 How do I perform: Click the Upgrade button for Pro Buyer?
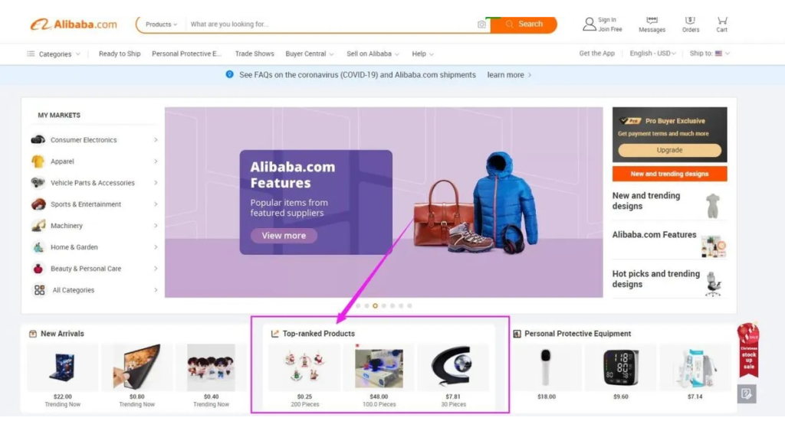[669, 150]
